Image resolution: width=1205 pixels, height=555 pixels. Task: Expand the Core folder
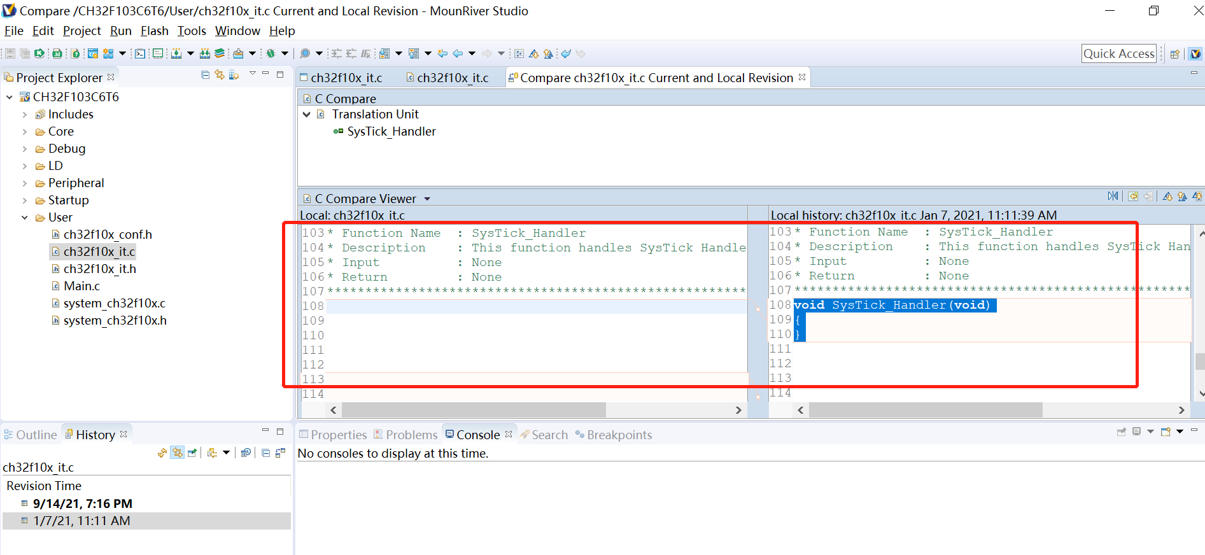pyautogui.click(x=25, y=132)
